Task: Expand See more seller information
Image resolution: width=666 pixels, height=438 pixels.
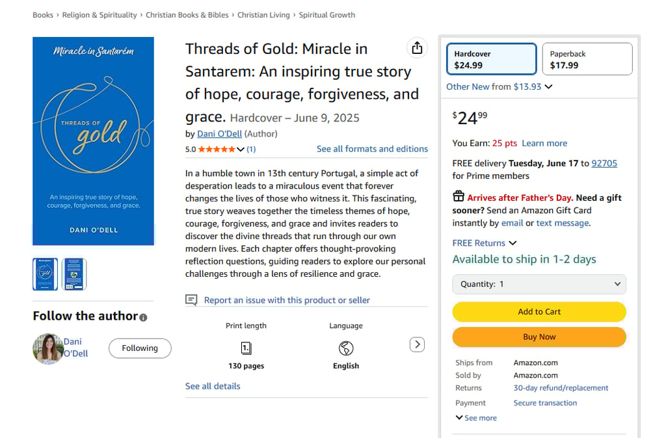Action: pyautogui.click(x=476, y=418)
